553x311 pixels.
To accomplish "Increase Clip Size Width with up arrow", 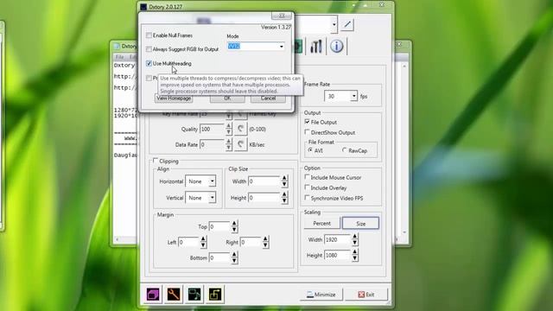I will coord(284,178).
